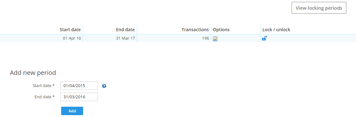Click the required asterisk beside End date
This screenshot has height=117, width=356.
pyautogui.click(x=54, y=97)
